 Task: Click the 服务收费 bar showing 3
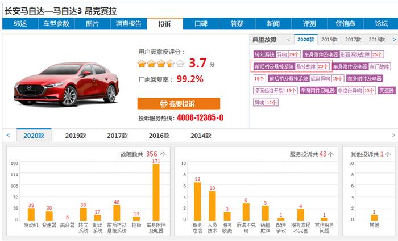(x=227, y=216)
